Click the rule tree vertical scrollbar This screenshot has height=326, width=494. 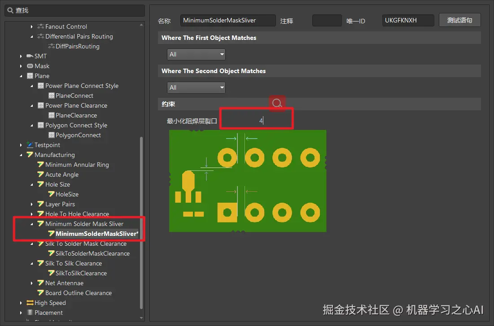tap(141, 222)
